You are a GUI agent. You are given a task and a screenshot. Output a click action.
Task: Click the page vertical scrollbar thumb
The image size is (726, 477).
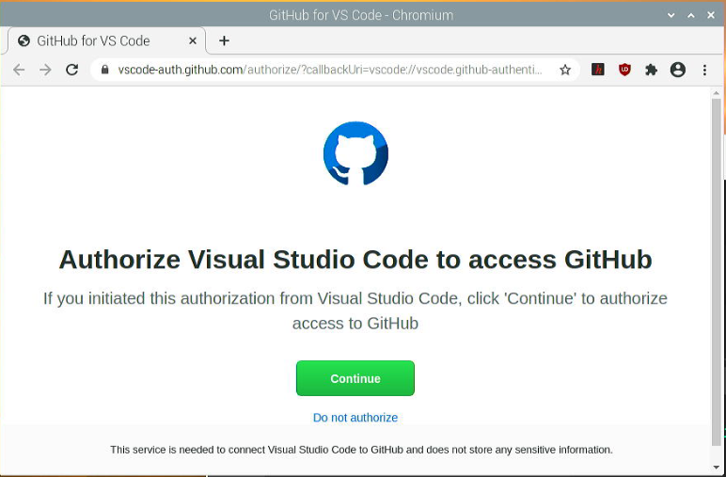pos(717,271)
